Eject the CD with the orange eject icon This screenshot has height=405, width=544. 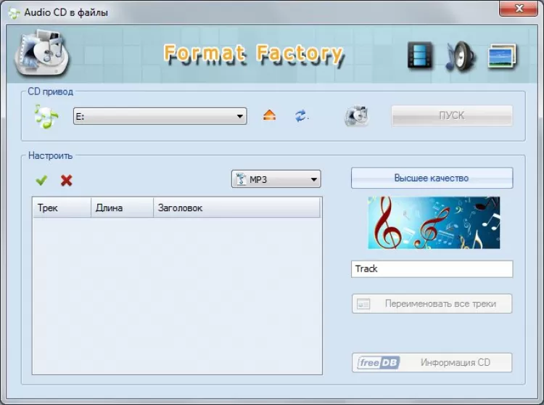click(x=270, y=115)
